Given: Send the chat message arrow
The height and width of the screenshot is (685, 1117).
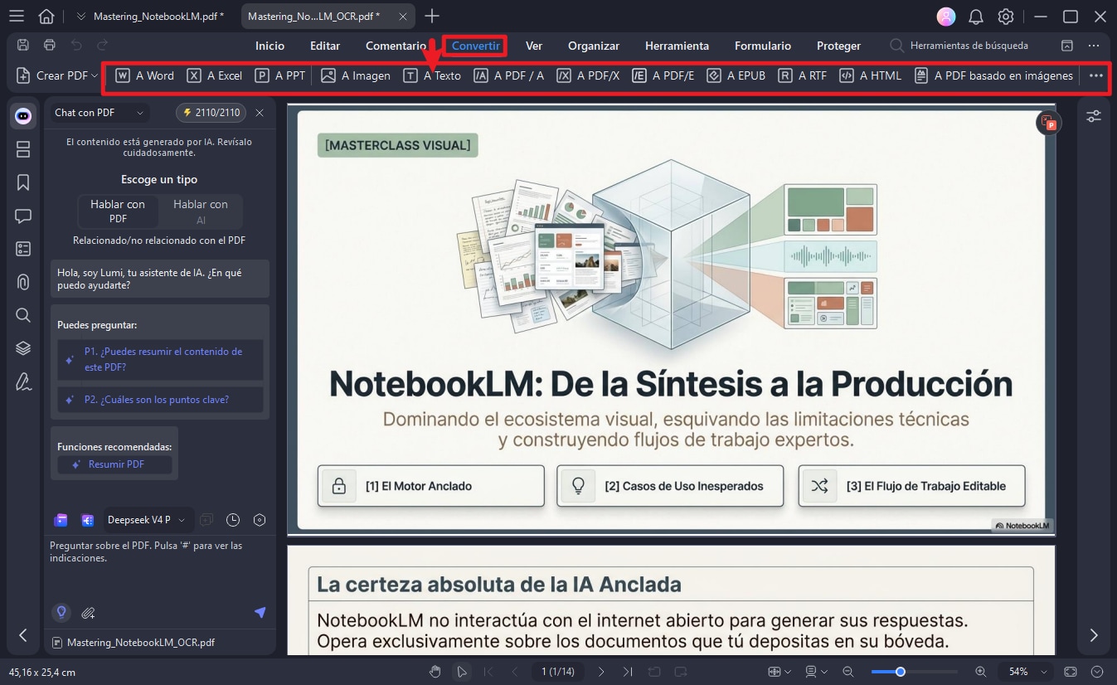Looking at the screenshot, I should 260,612.
